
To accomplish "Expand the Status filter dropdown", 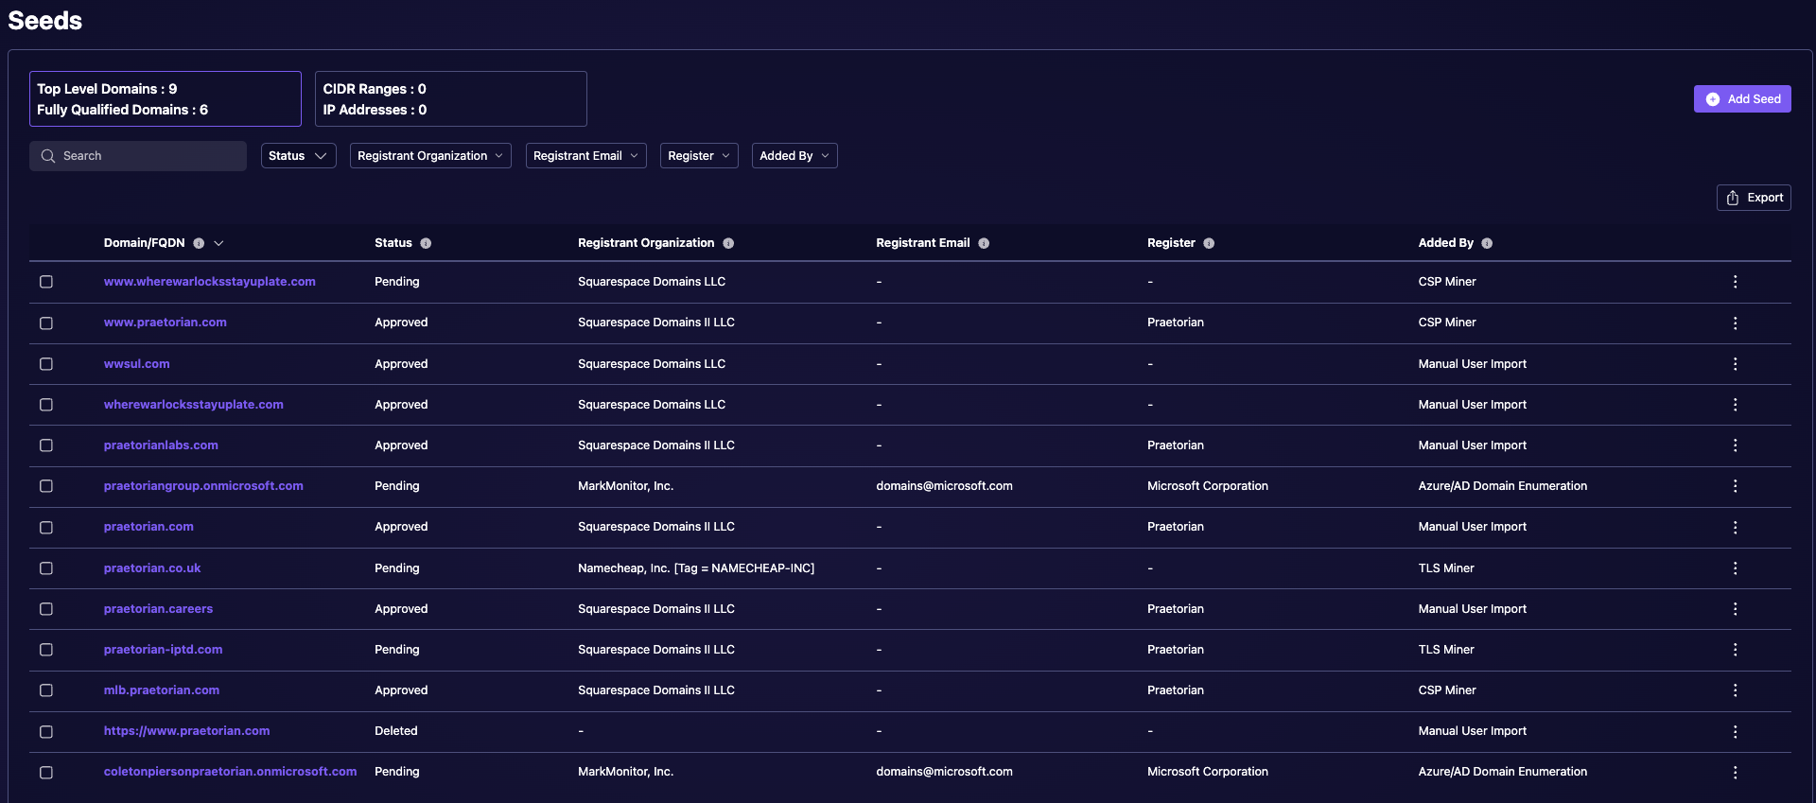I will [x=298, y=156].
